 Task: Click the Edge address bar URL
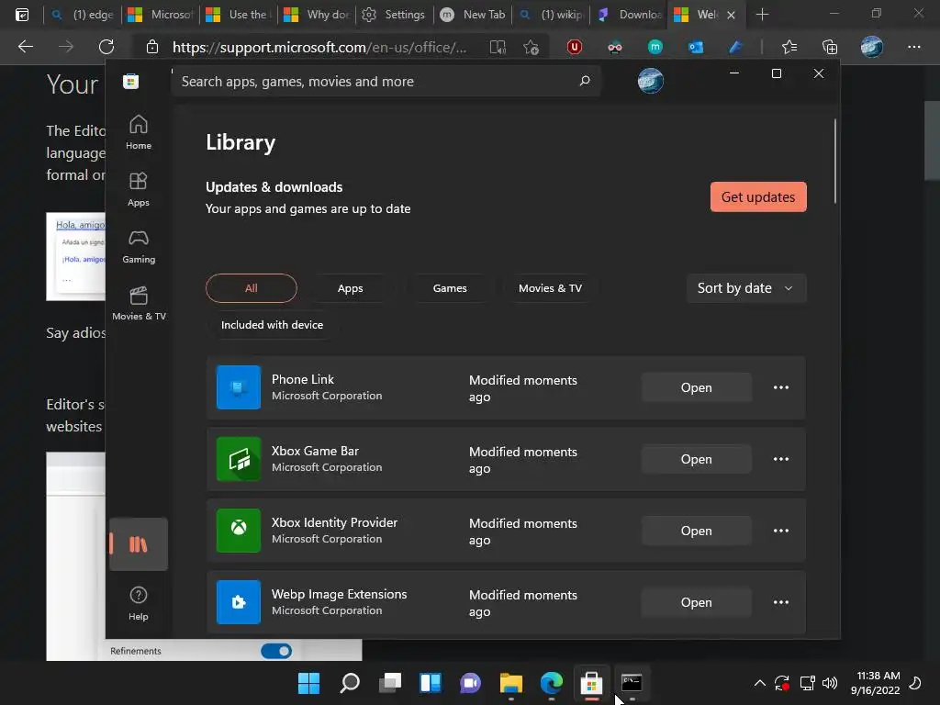click(x=319, y=47)
